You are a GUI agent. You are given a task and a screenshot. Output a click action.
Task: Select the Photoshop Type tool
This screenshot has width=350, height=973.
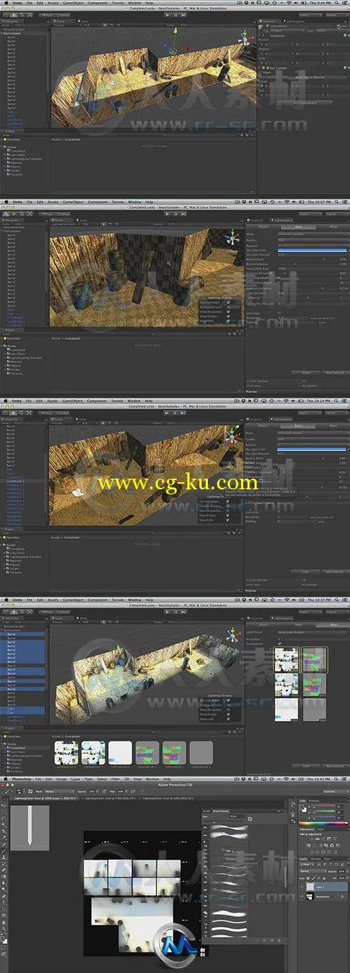(x=4, y=902)
